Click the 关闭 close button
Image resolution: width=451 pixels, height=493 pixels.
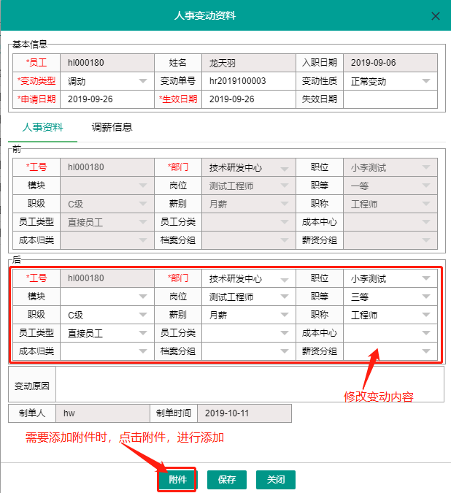276,480
